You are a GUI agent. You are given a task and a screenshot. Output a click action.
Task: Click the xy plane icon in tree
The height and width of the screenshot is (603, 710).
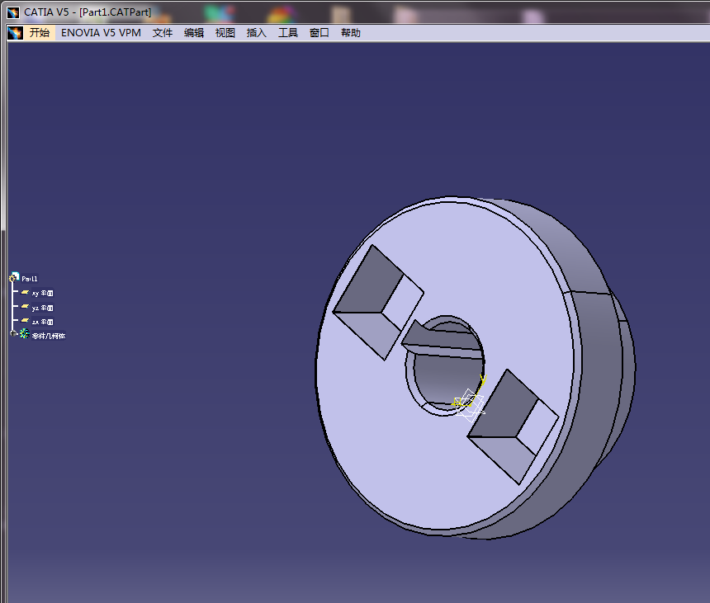click(x=25, y=293)
